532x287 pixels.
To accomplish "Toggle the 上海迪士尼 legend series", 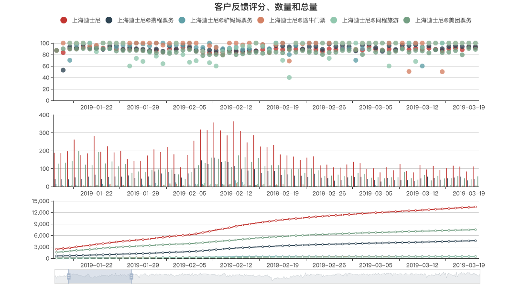I will click(x=80, y=21).
